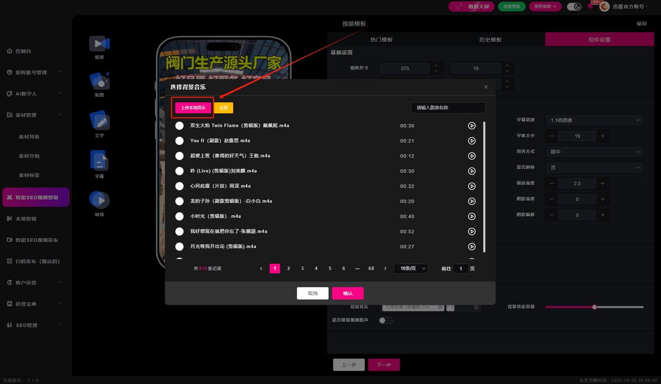Select radio button for 心同此愿 (片段) 周深

point(179,186)
